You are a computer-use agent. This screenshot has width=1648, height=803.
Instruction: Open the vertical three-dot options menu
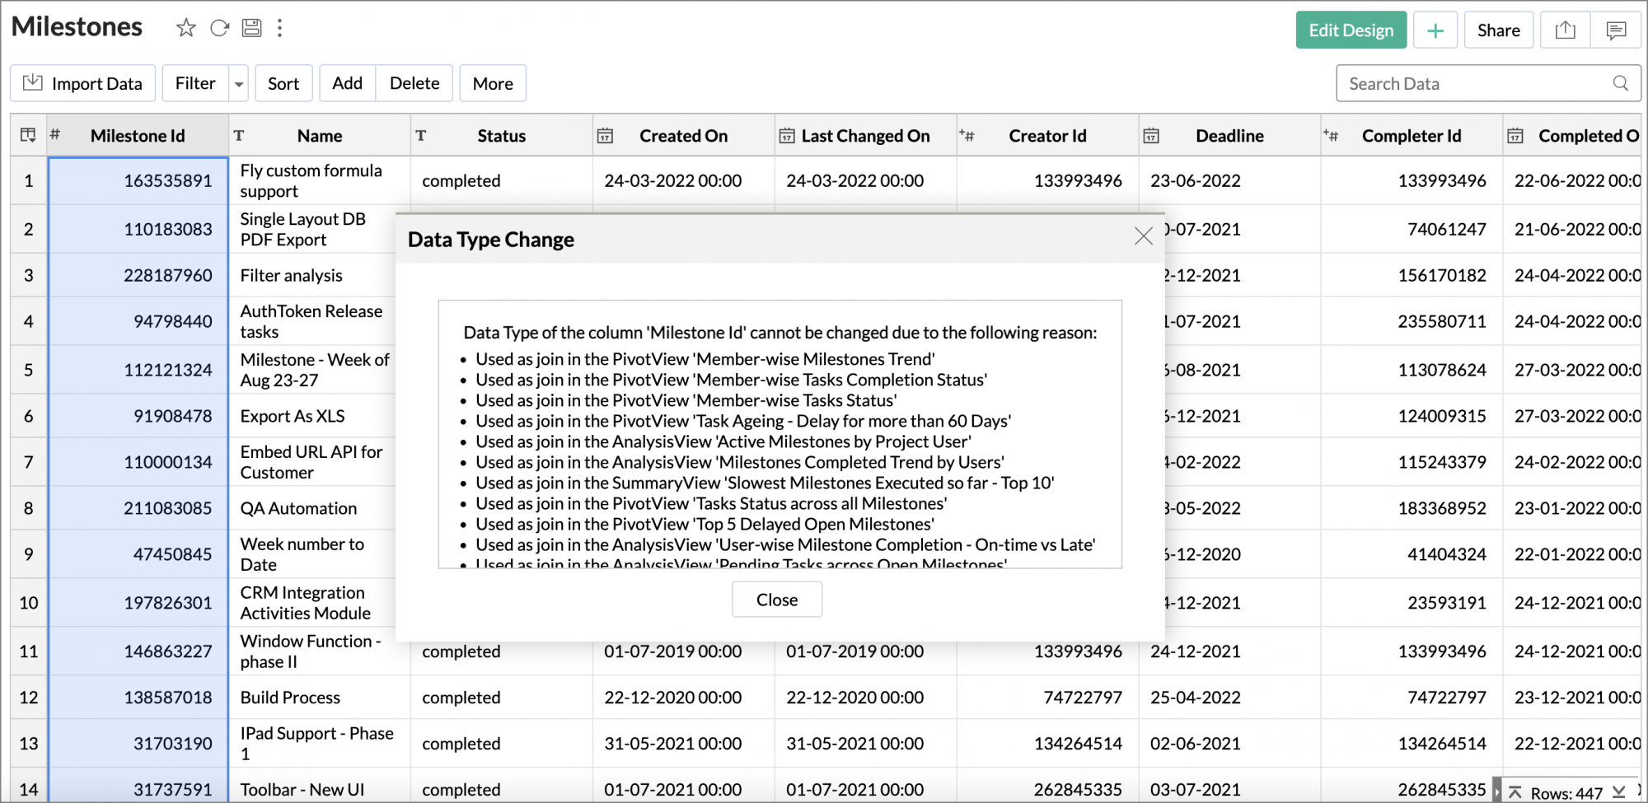tap(280, 28)
